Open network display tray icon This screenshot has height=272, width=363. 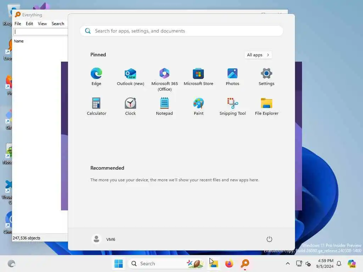[x=299, y=263]
